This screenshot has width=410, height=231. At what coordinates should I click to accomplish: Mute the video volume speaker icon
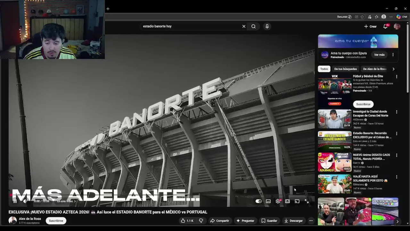[25, 201]
